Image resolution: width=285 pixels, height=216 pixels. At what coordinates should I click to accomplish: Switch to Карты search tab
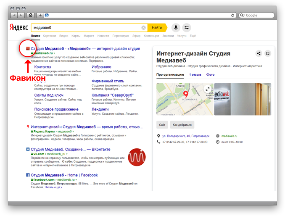tap(76, 36)
